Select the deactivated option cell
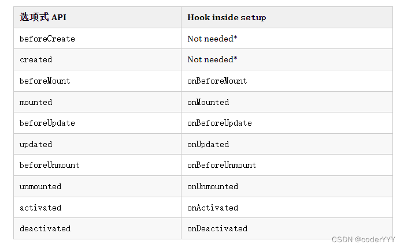404x248 pixels. [45, 228]
